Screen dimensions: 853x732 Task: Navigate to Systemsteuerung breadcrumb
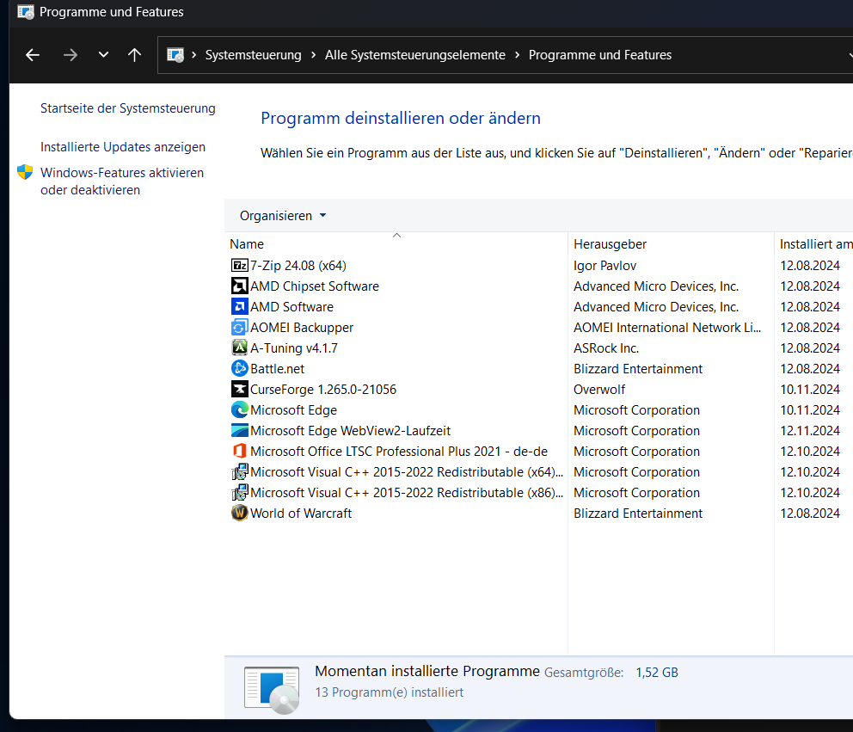click(x=253, y=55)
